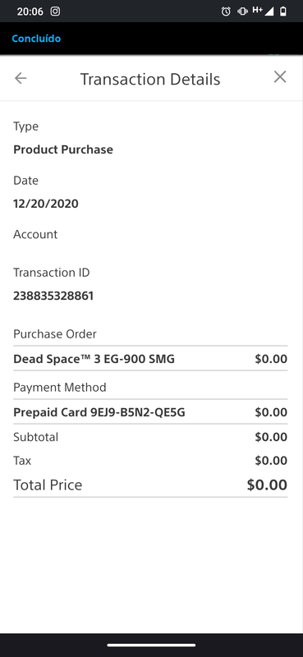The width and height of the screenshot is (303, 657).
Task: Tap the battery status icon
Action: click(x=284, y=11)
